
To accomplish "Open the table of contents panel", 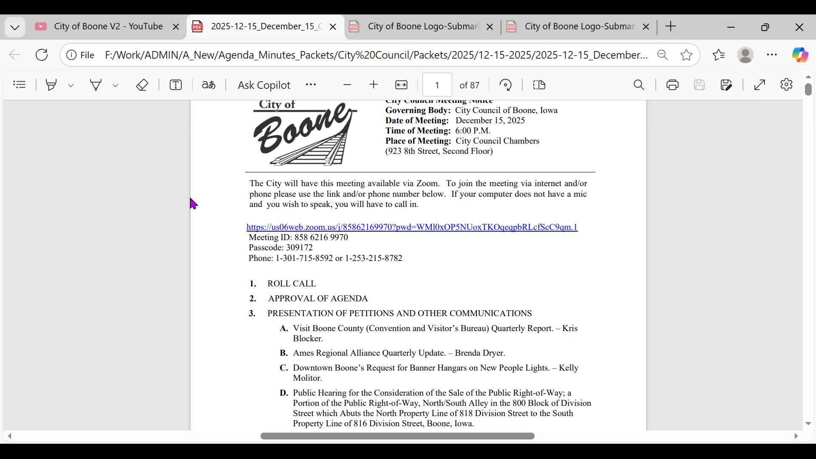I will click(20, 85).
